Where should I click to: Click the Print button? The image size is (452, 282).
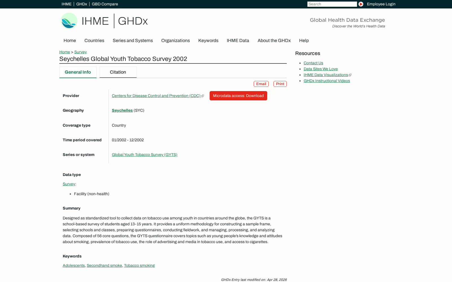pyautogui.click(x=280, y=84)
